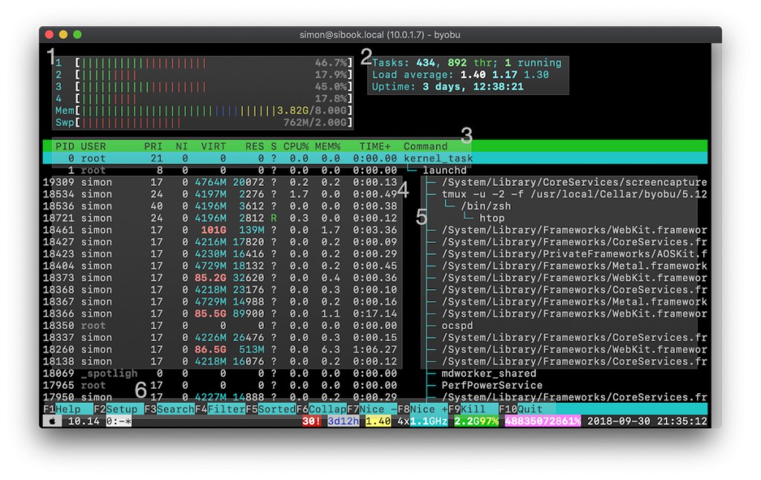Open F1 Help in htop
The image size is (761, 480).
[68, 409]
